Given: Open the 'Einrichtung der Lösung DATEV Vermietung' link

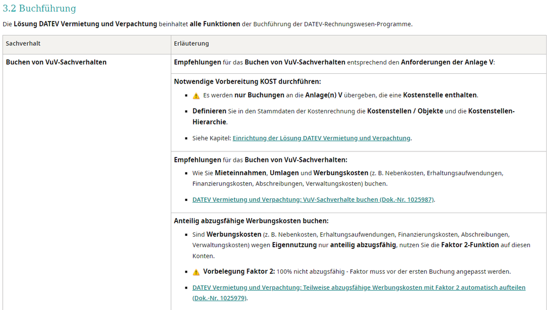Looking at the screenshot, I should click(x=322, y=138).
